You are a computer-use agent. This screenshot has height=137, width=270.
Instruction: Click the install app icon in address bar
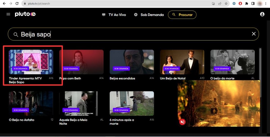213,4
